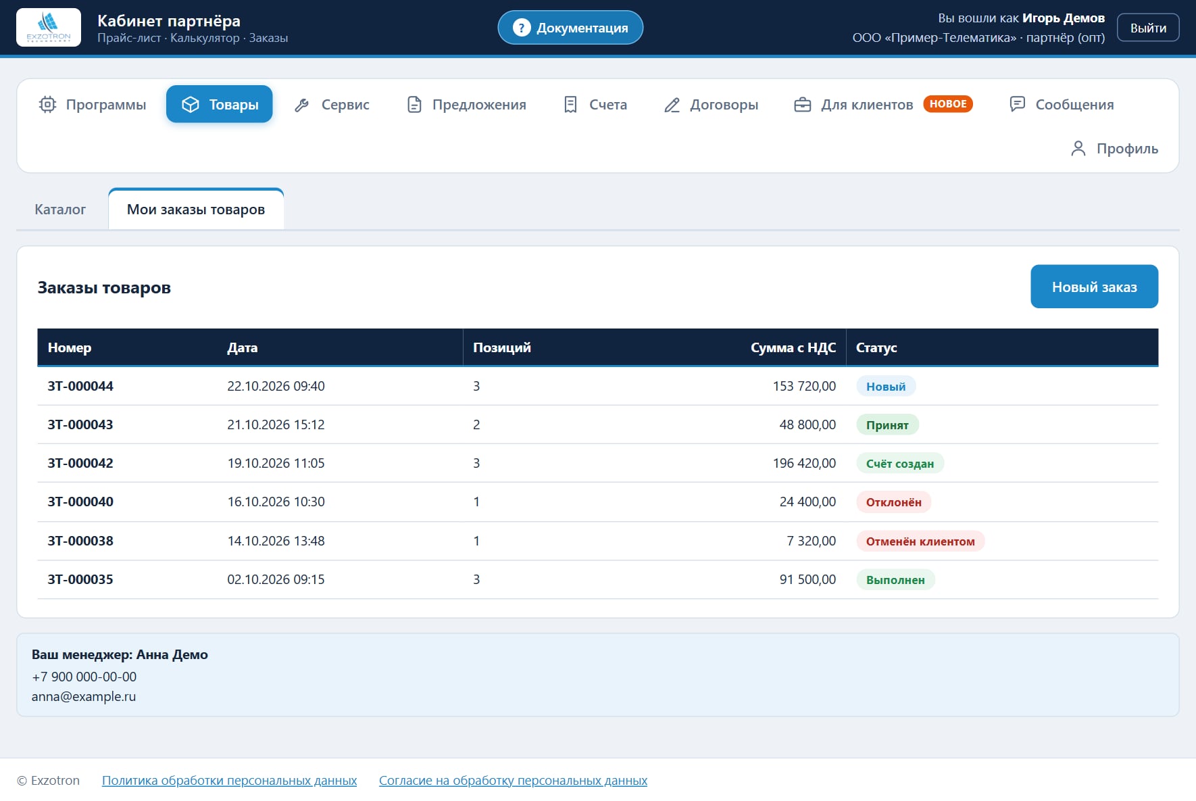
Task: Click the Сумма с НДС column header
Action: coord(793,347)
